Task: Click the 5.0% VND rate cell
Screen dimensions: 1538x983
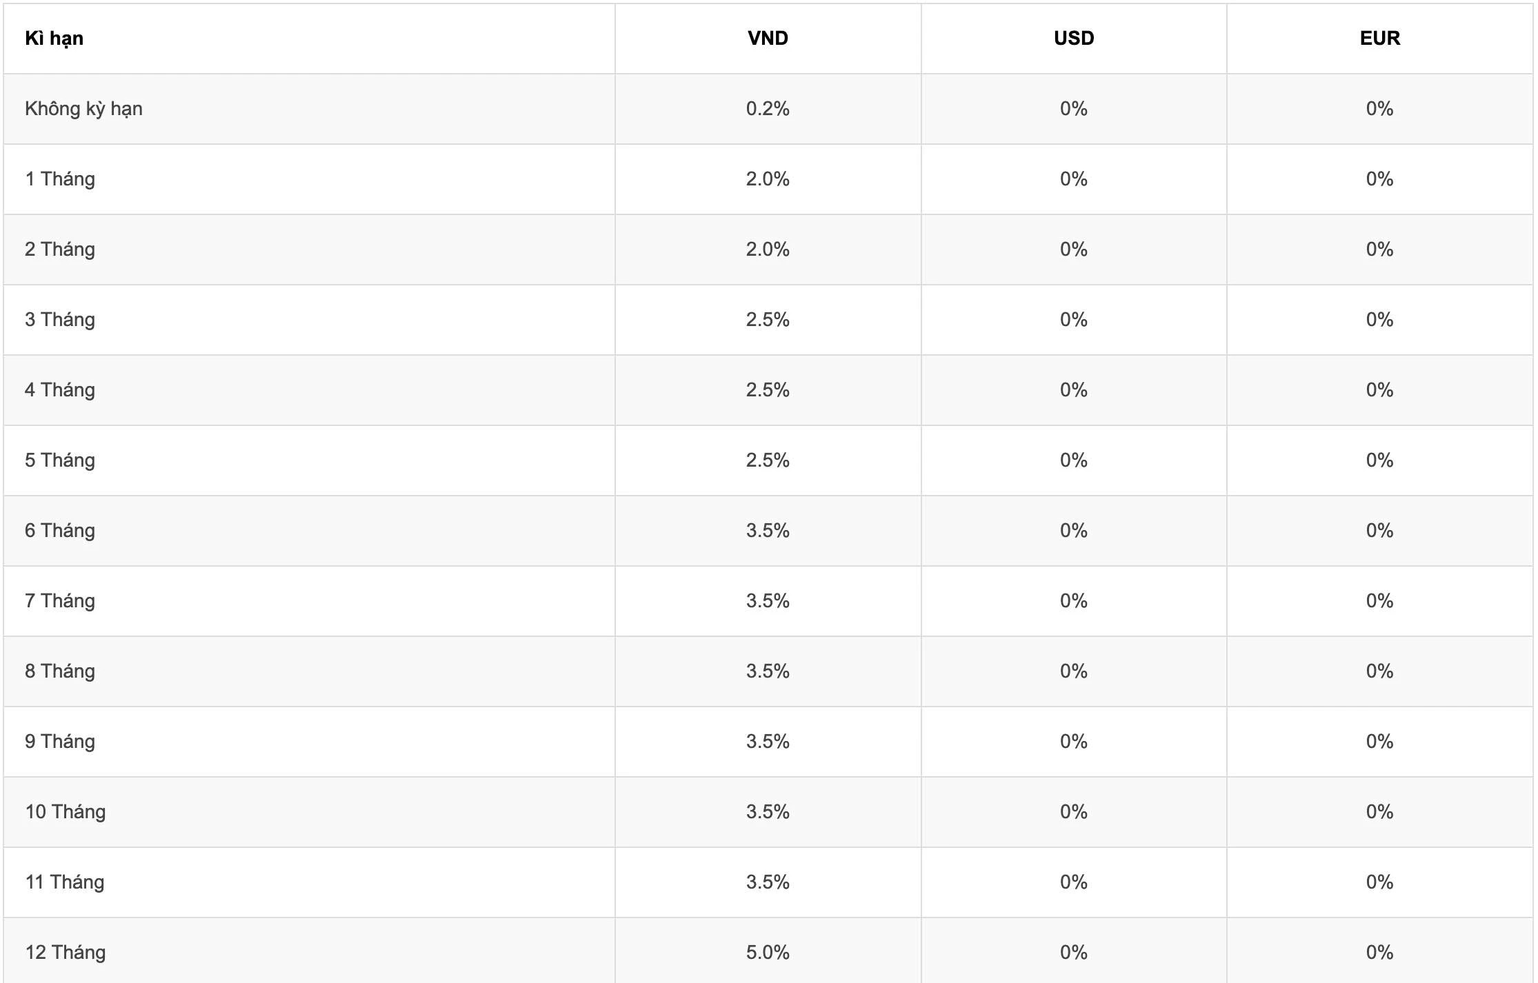Action: click(768, 953)
